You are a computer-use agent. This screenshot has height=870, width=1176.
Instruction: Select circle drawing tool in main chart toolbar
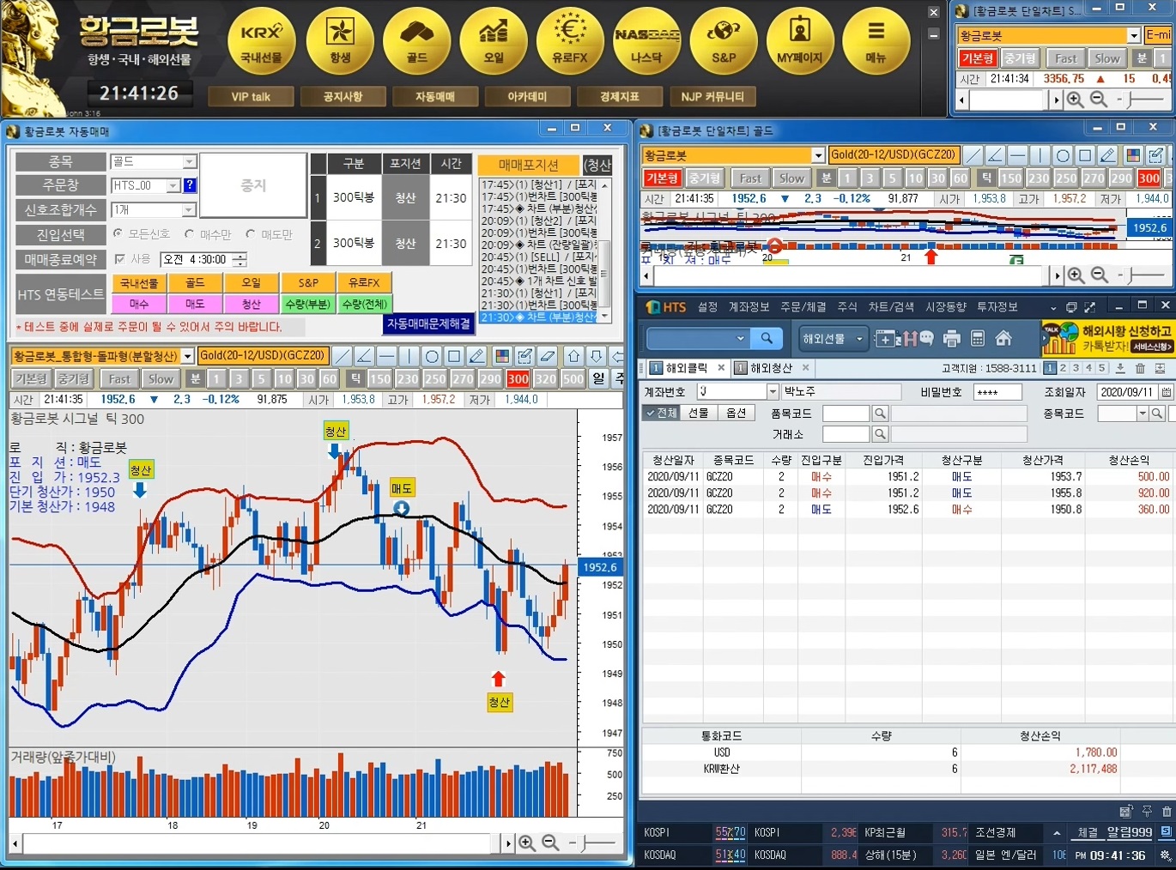(x=432, y=356)
